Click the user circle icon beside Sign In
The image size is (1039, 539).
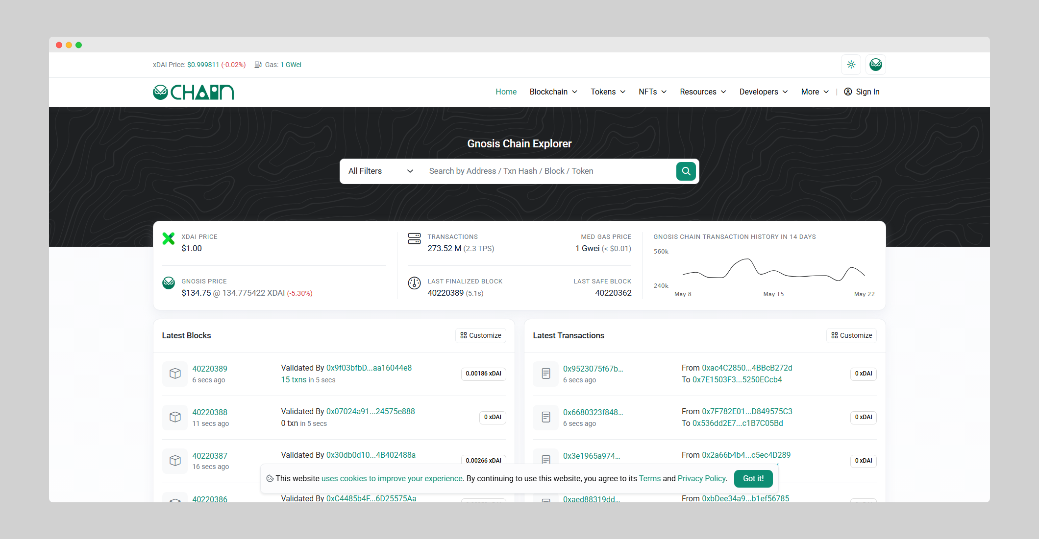[848, 92]
